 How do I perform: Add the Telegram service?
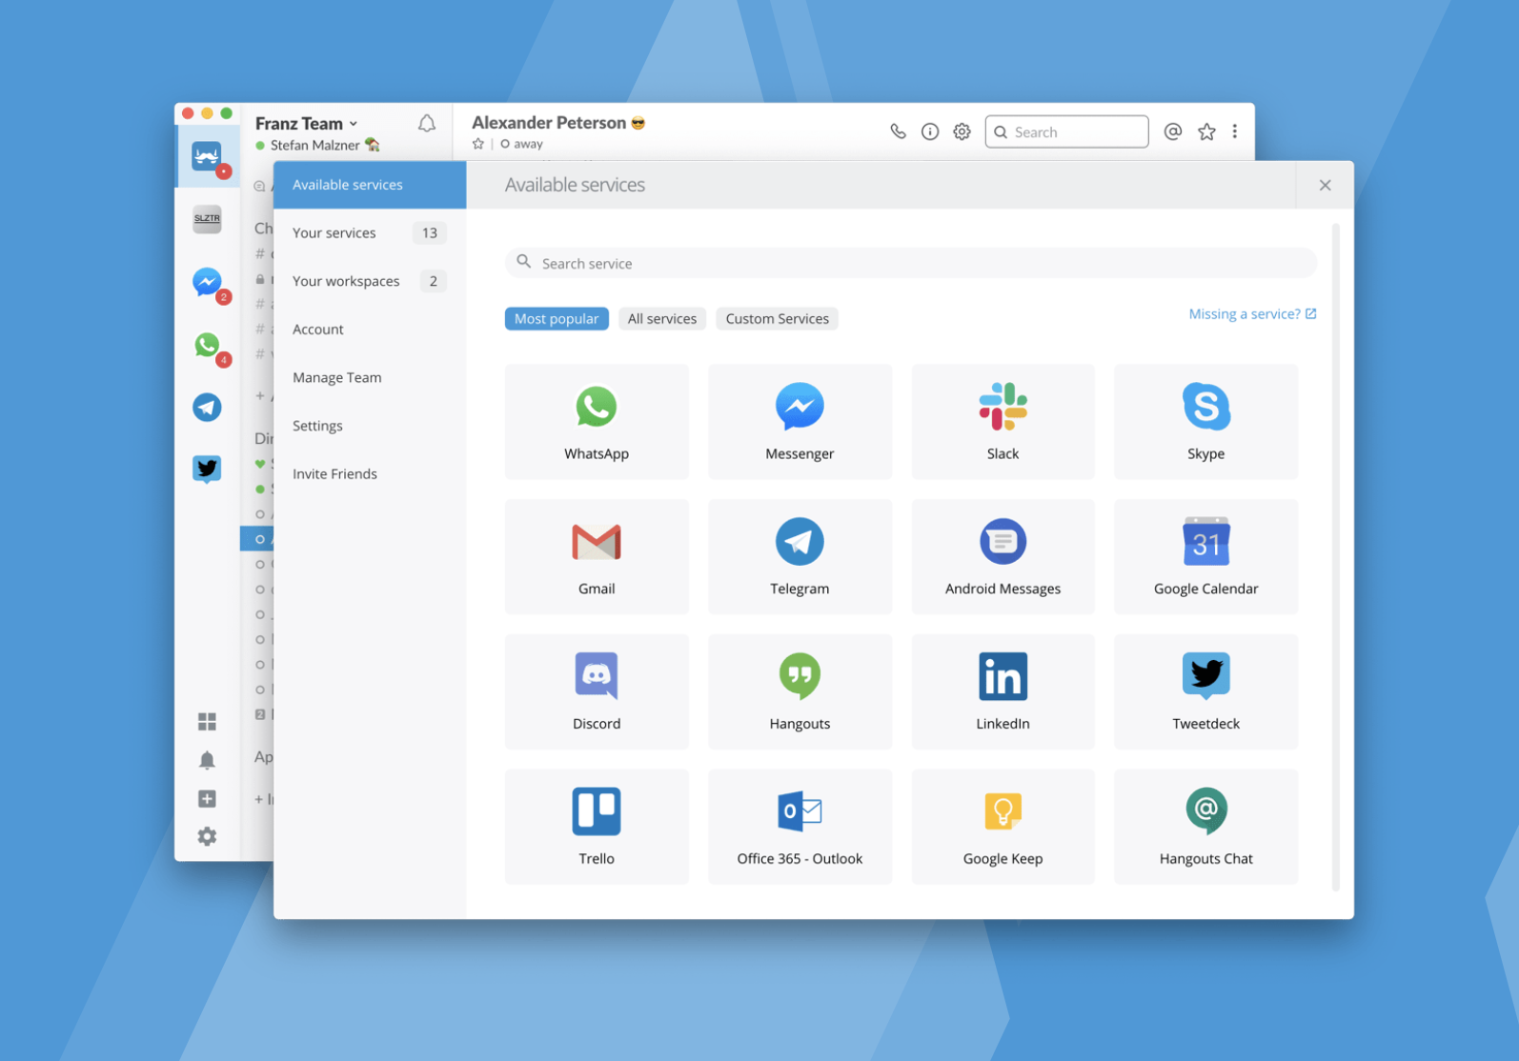click(x=800, y=556)
